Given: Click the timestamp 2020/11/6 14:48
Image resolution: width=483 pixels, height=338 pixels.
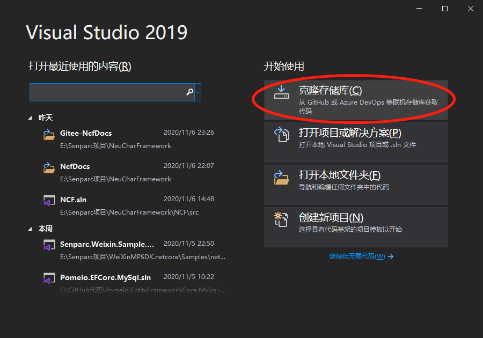Looking at the screenshot, I should tap(189, 199).
